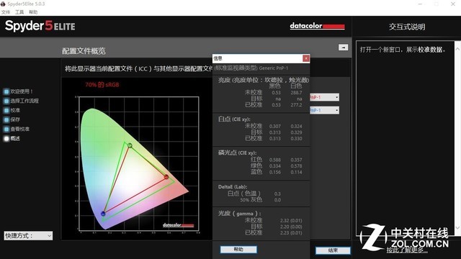Open the 快捷方式 dropdown
The image size is (461, 259).
pyautogui.click(x=28, y=235)
